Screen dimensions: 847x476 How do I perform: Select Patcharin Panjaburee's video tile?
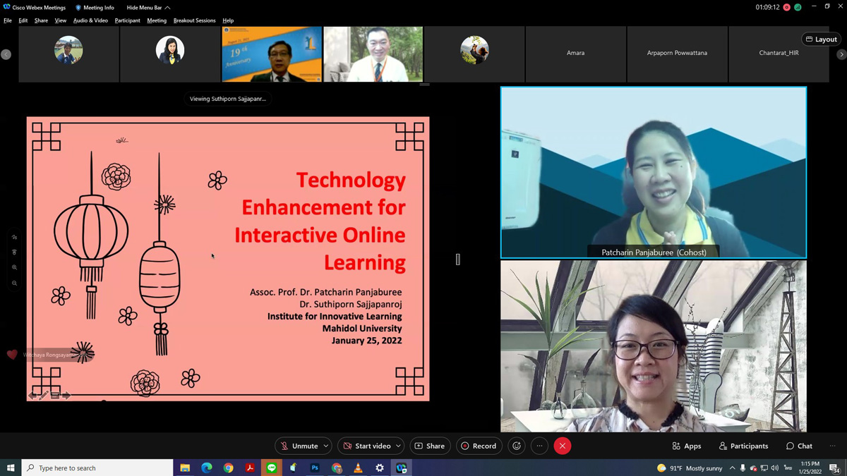click(x=653, y=173)
